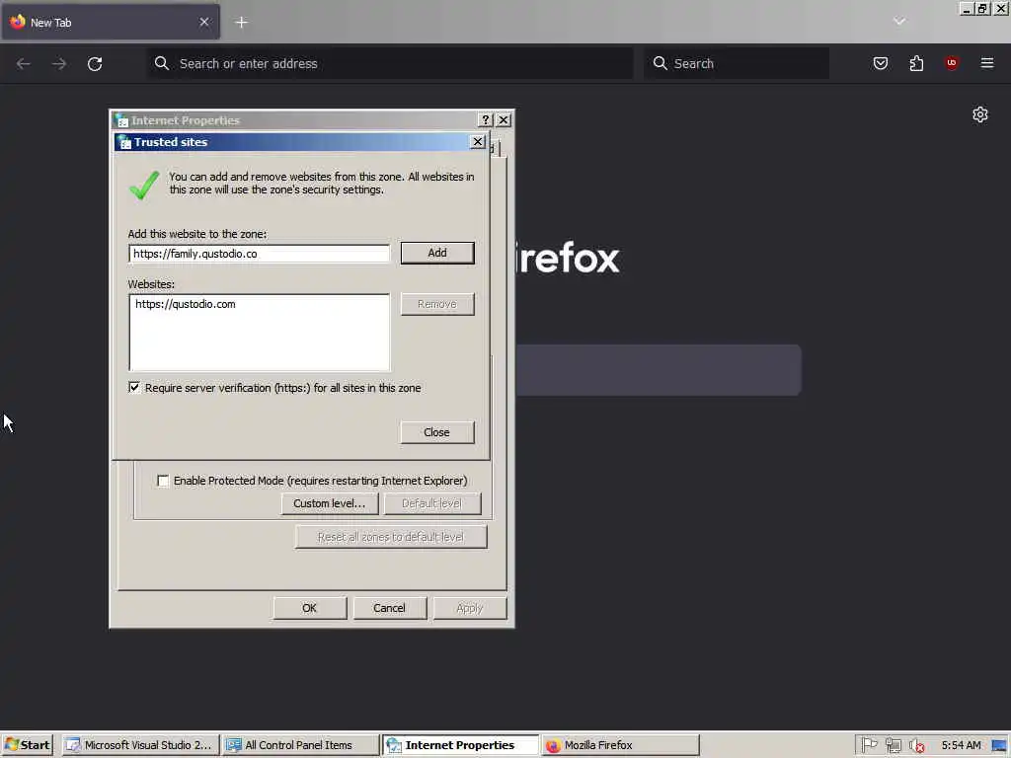Image resolution: width=1011 pixels, height=758 pixels.
Task: Open the Windows Start menu
Action: click(x=27, y=745)
